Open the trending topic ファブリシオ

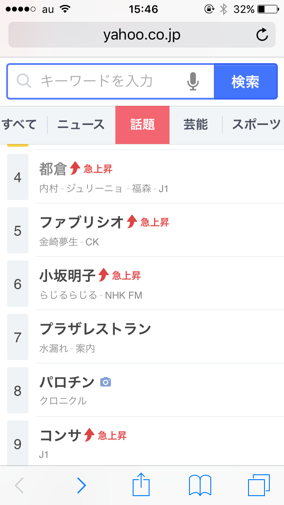(82, 222)
